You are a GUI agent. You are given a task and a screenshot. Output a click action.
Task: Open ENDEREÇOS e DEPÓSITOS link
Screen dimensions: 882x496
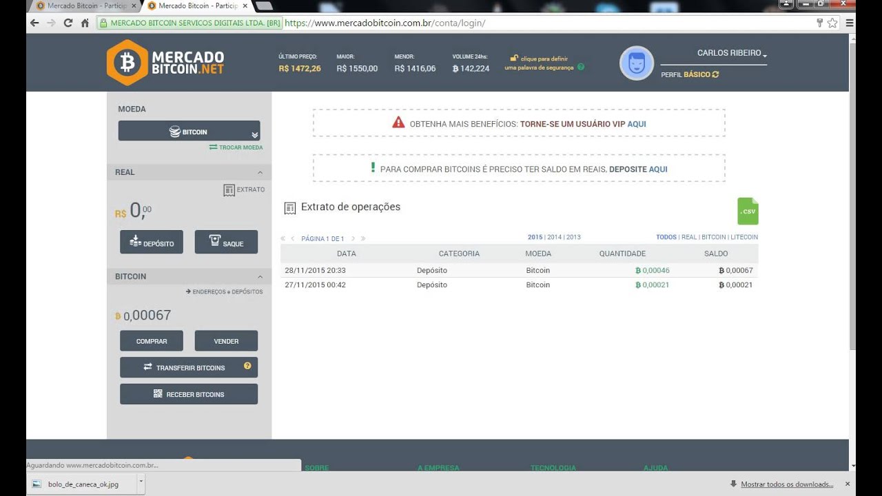point(224,291)
